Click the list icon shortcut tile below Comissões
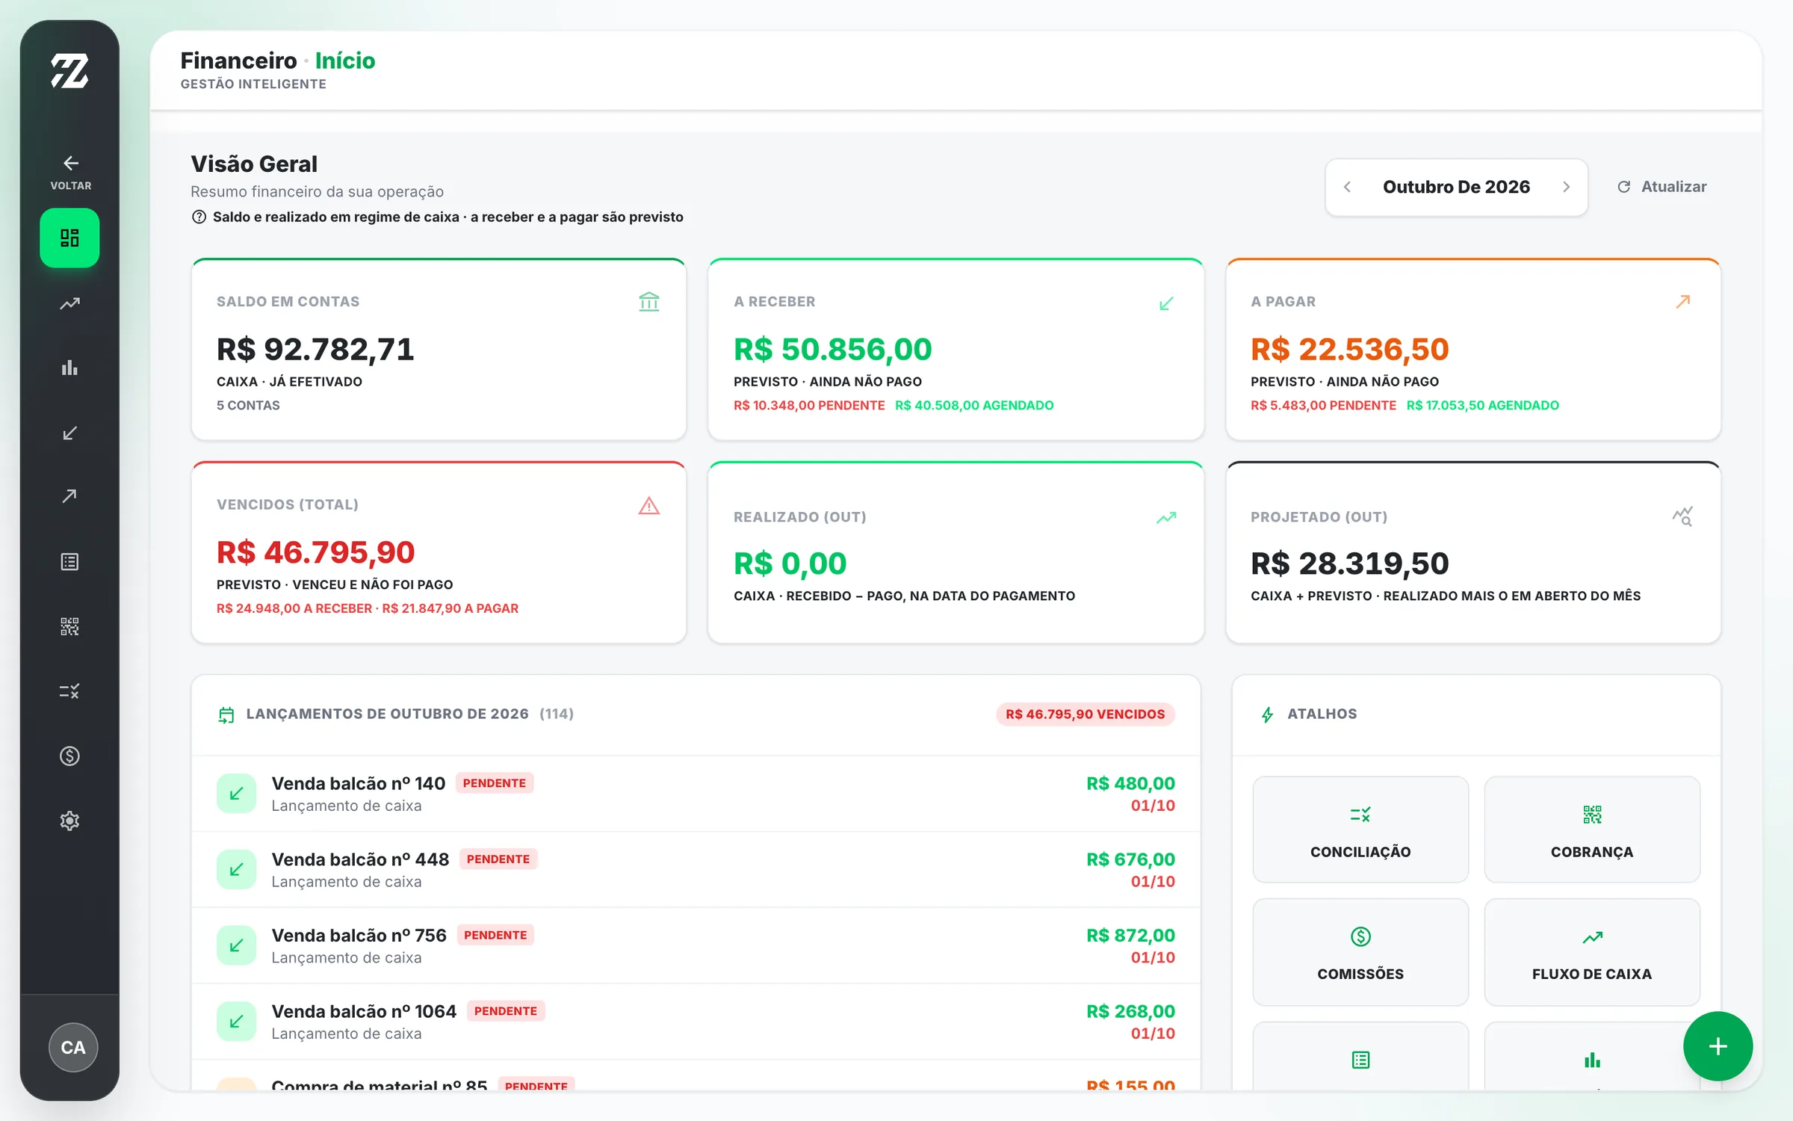This screenshot has height=1121, width=1793. (x=1360, y=1057)
